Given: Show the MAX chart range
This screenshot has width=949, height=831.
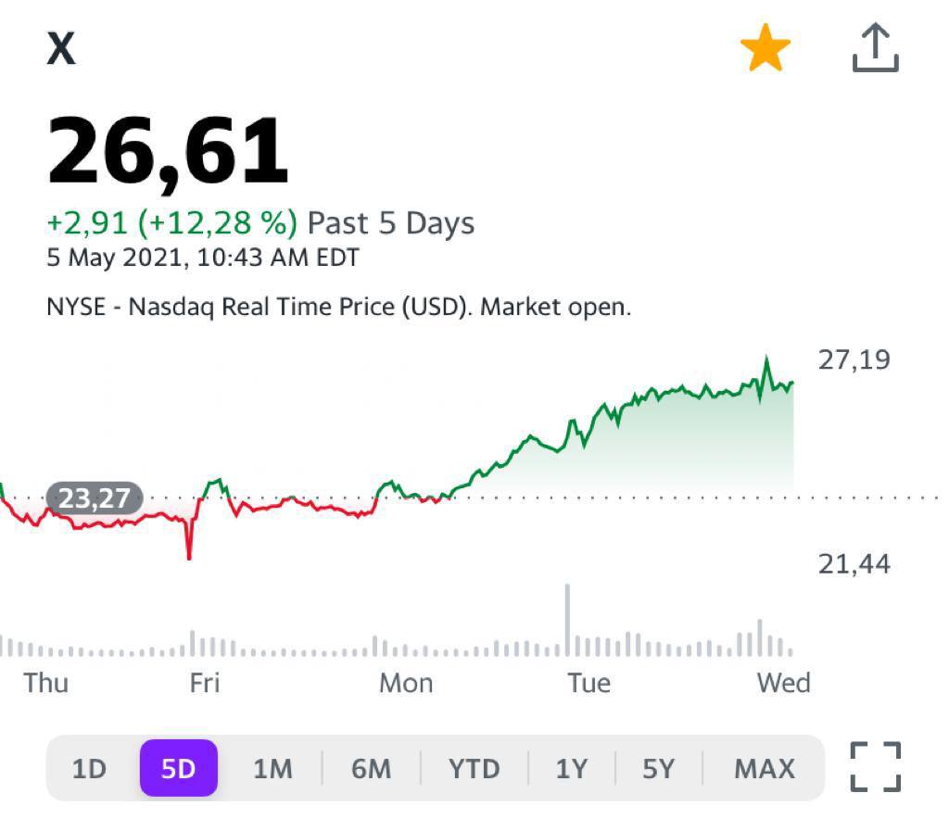Looking at the screenshot, I should (765, 768).
